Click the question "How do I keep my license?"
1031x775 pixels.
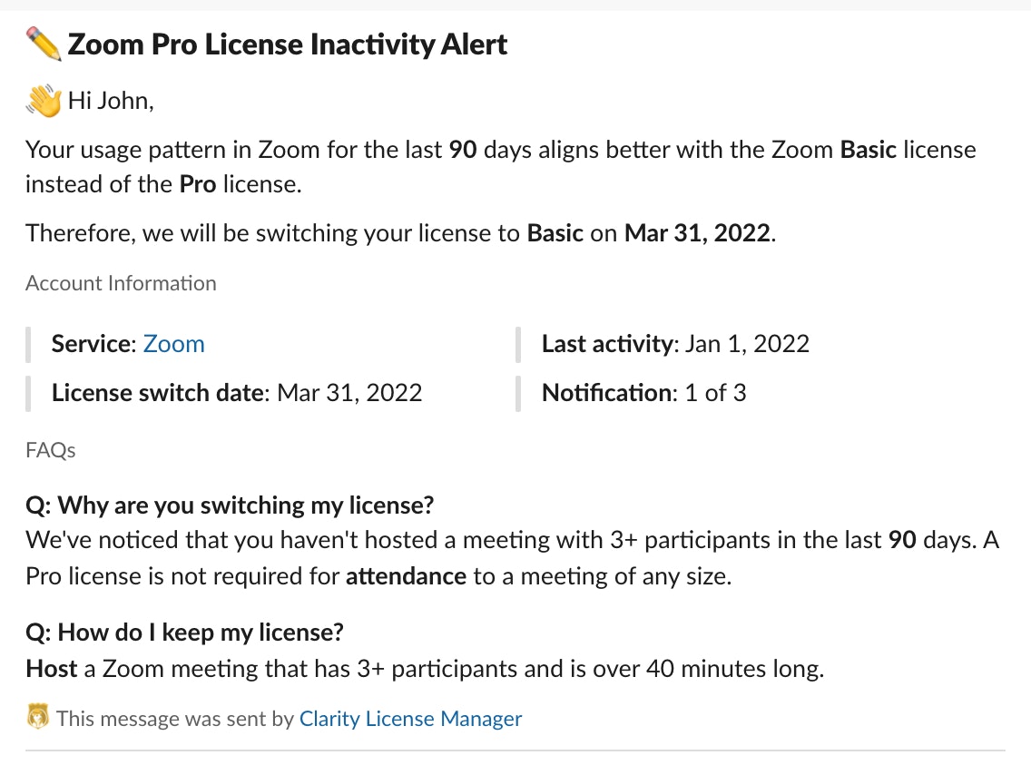click(184, 633)
